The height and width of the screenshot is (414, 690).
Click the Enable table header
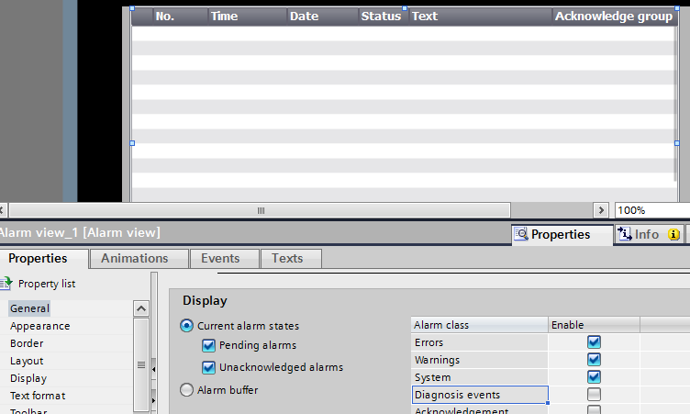(x=594, y=325)
